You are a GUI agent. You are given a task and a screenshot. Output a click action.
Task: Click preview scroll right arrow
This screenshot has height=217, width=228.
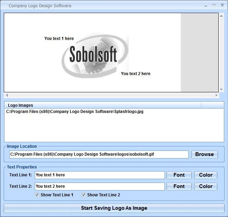tap(216, 95)
